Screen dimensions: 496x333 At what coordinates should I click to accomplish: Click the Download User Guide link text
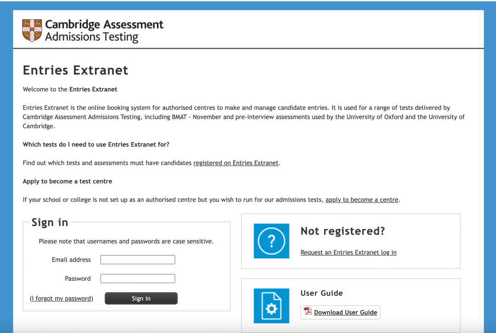click(345, 312)
